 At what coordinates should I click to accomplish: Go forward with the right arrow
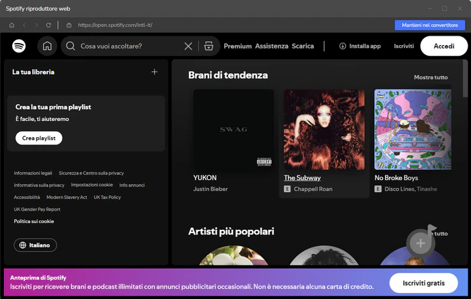click(36, 25)
